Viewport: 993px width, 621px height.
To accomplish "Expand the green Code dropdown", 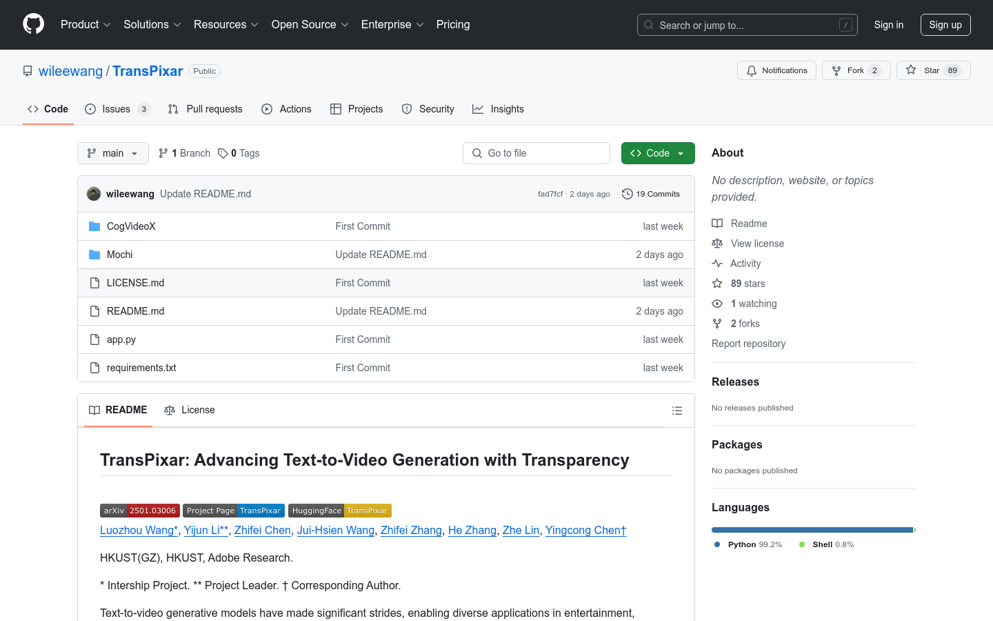I will point(658,153).
